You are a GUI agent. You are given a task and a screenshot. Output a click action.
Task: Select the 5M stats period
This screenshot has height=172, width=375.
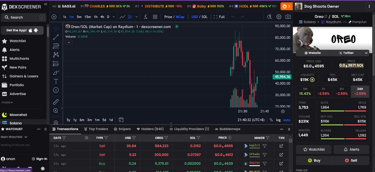[305, 91]
